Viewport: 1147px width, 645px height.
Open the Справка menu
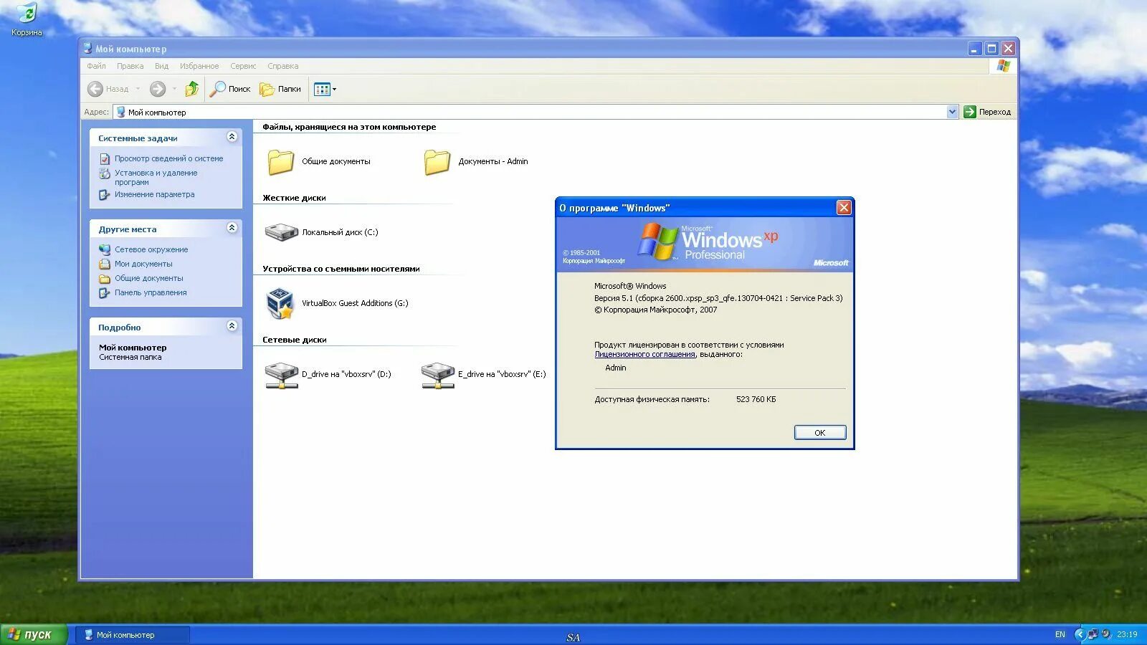282,66
